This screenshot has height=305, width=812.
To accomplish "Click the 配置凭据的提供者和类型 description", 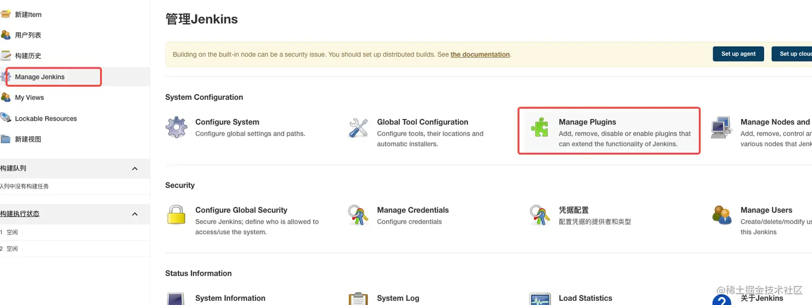I will click(x=595, y=221).
